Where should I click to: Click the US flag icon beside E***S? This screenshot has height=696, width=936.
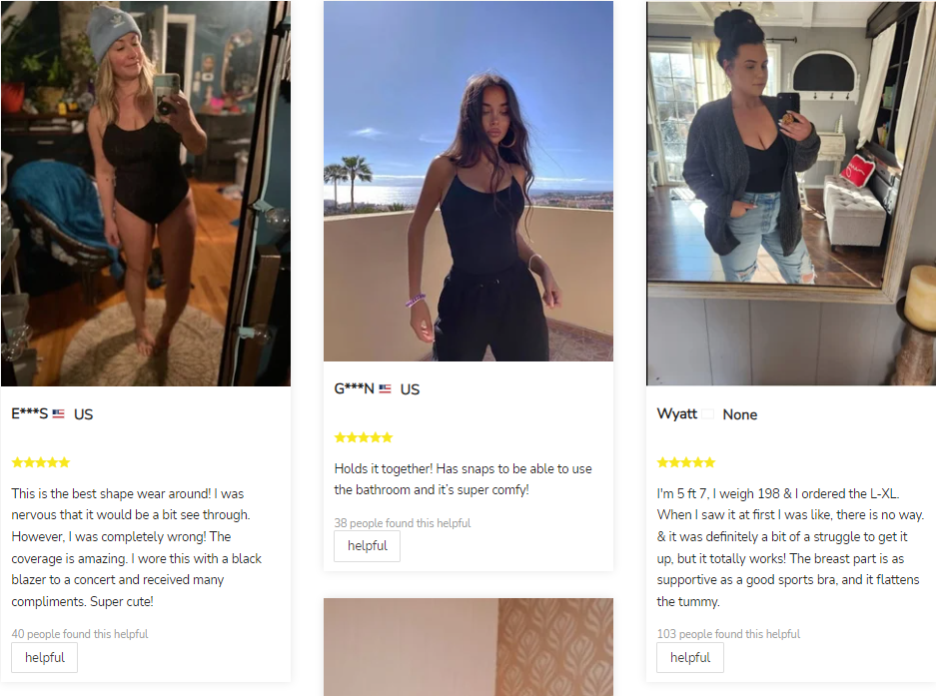58,413
